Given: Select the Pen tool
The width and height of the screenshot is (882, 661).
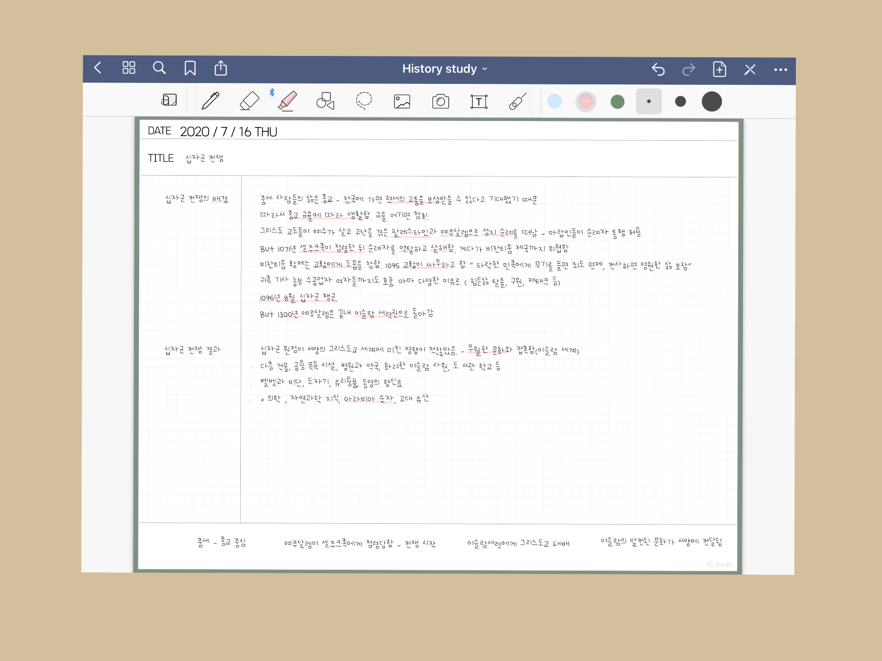Looking at the screenshot, I should [x=211, y=101].
